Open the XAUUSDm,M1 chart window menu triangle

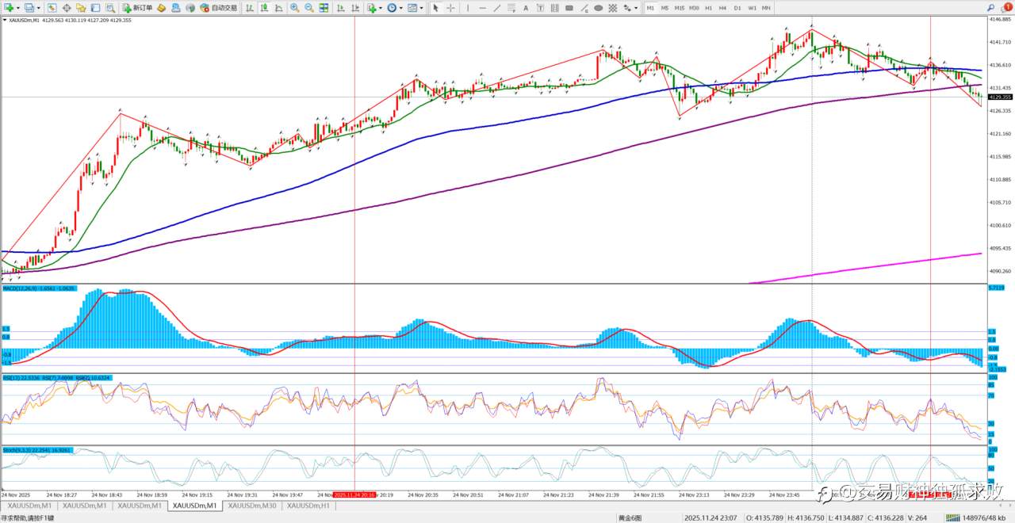coord(4,20)
